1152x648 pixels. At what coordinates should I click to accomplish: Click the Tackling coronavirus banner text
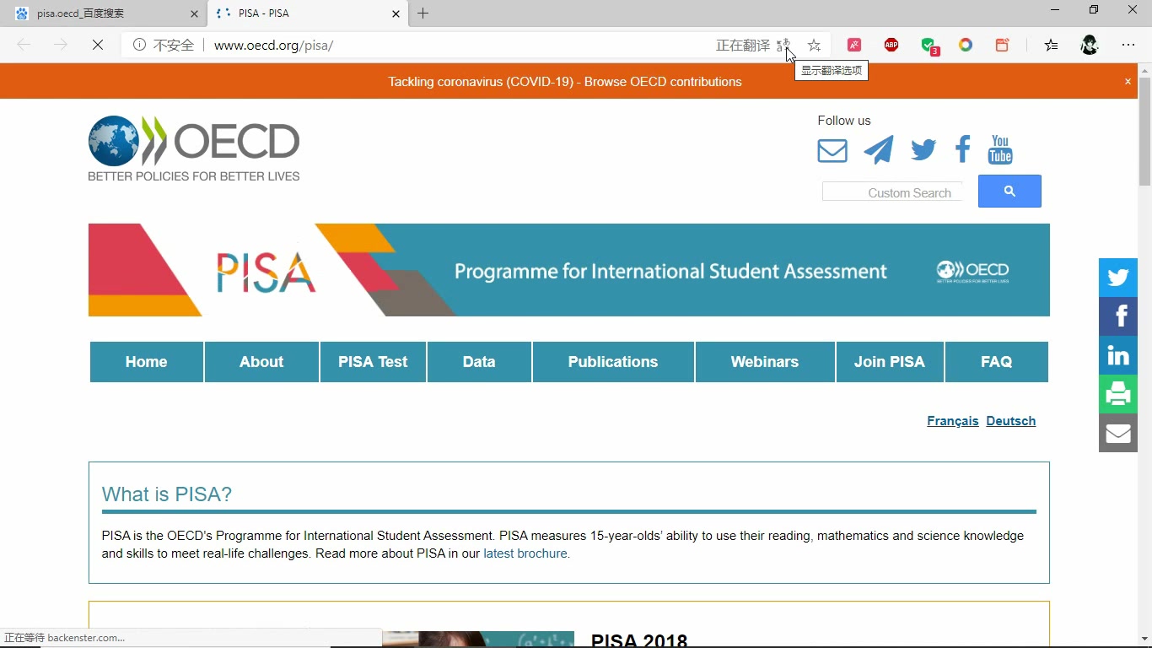(x=565, y=82)
